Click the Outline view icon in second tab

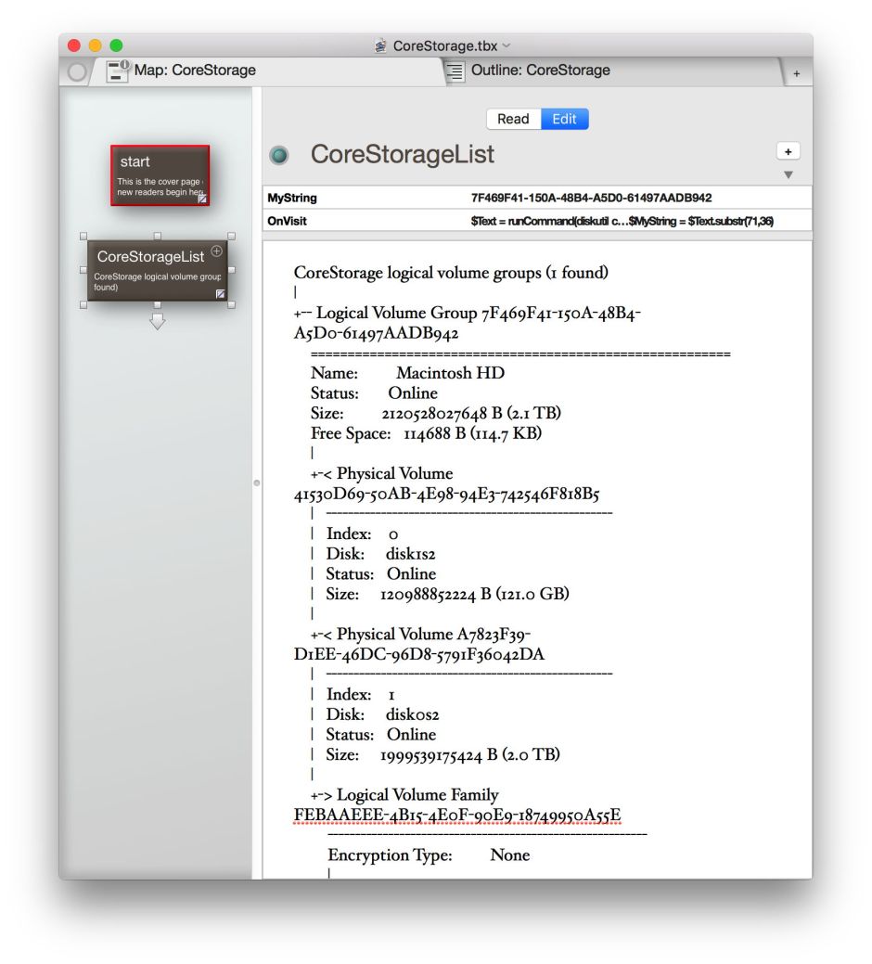coord(455,71)
